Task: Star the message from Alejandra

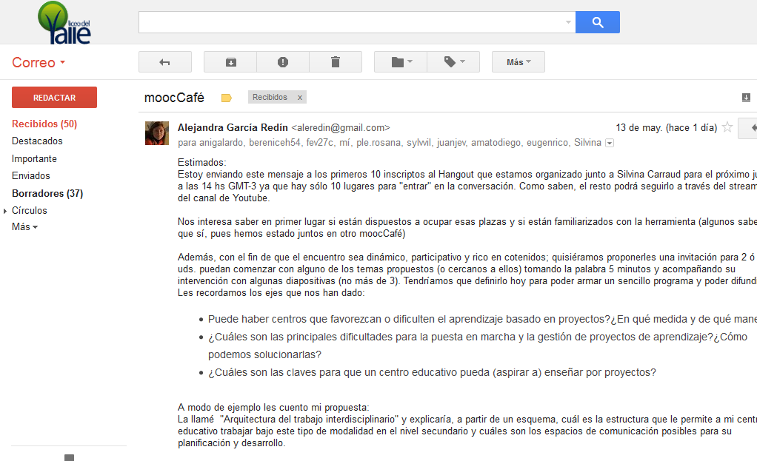Action: point(727,127)
